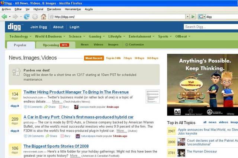Image resolution: width=238 pixels, height=158 pixels.
Task: Expand the Technology topic dropdown
Action: tap(30, 36)
